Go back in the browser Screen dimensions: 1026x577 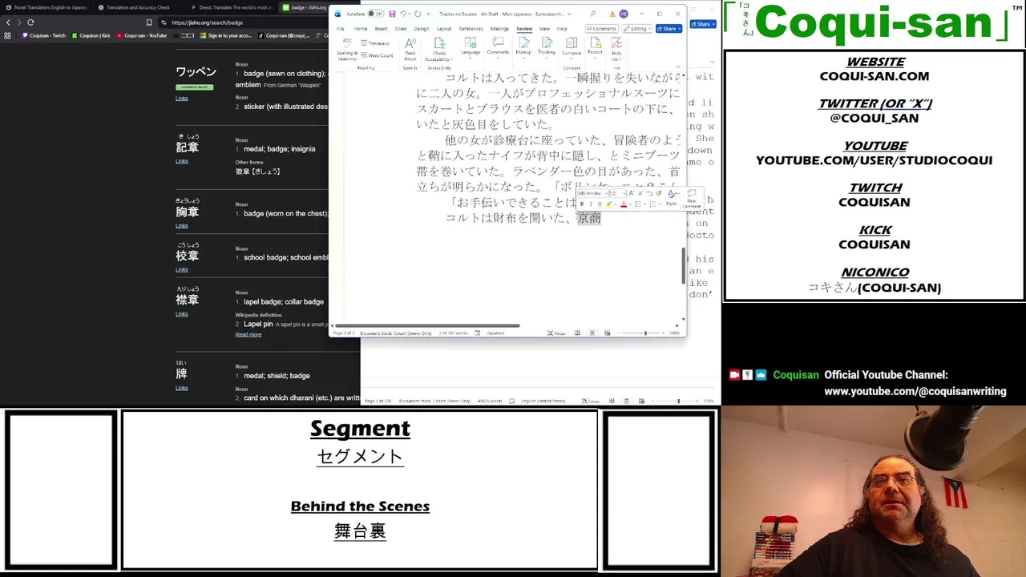point(8,22)
